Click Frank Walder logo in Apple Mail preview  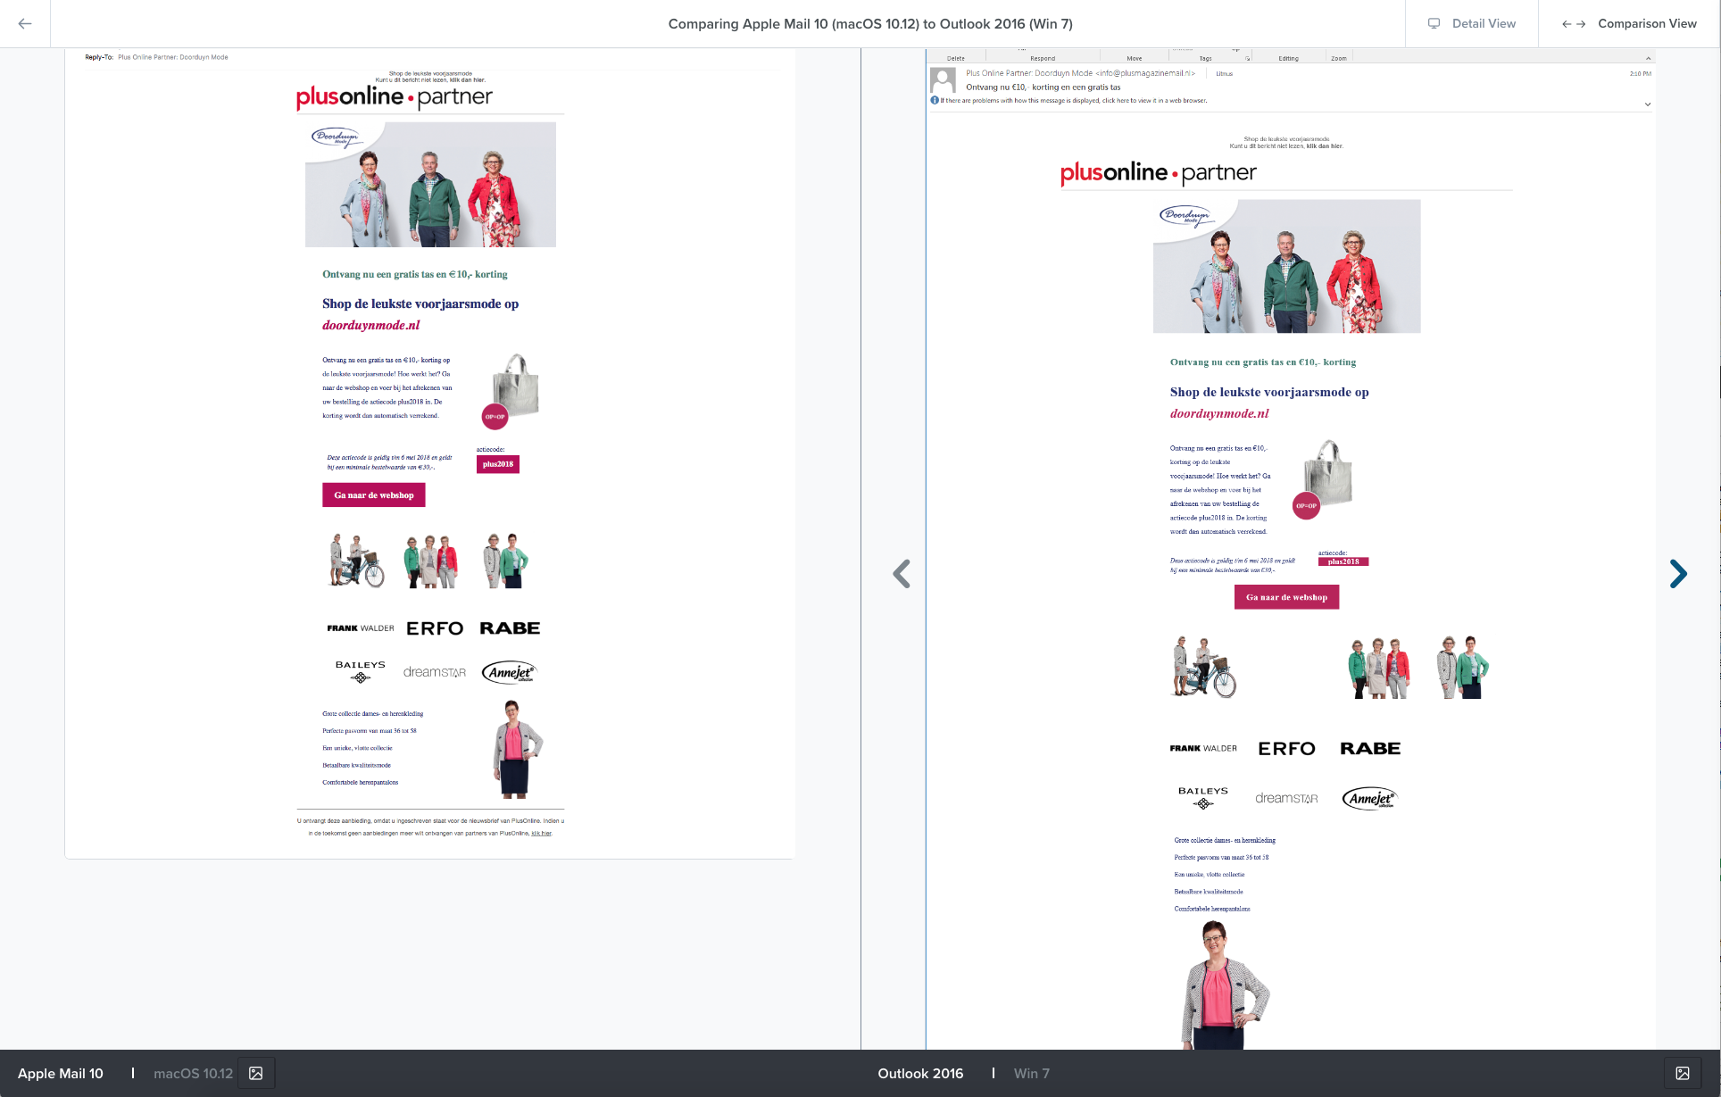click(x=360, y=628)
